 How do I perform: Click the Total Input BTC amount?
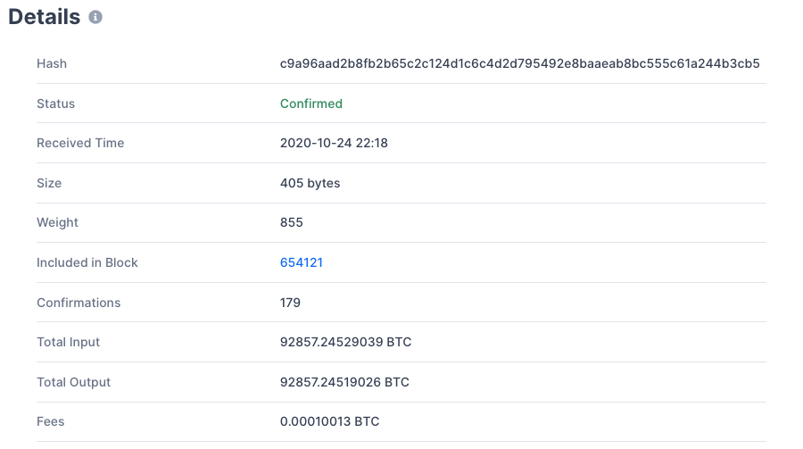(x=345, y=342)
